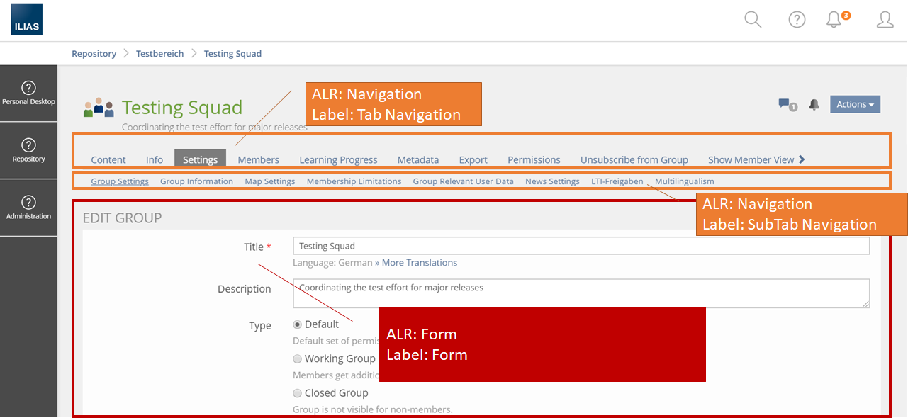Open Personal Desktop in the sidebar
This screenshot has height=418, width=908.
click(28, 94)
